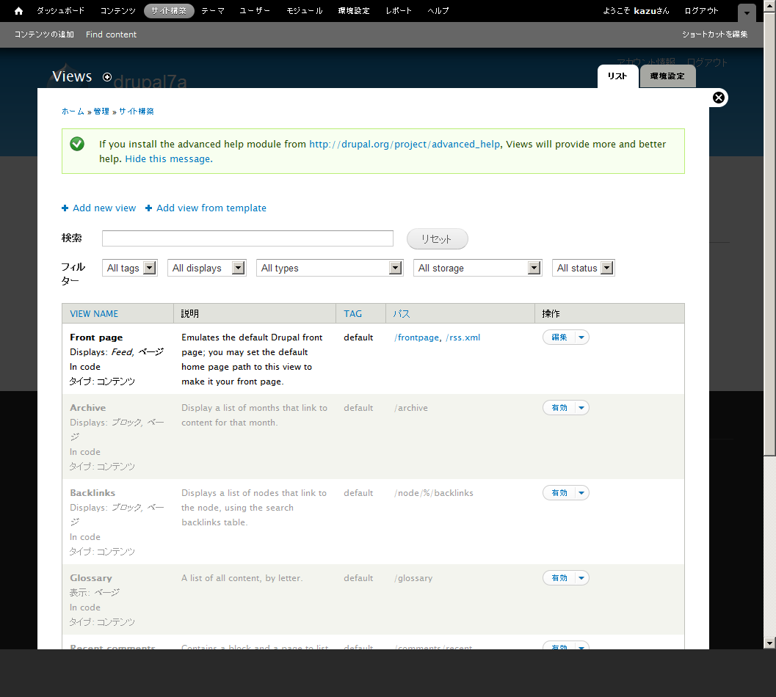Click the scrollbar up arrow
The image size is (776, 697).
pos(769,5)
